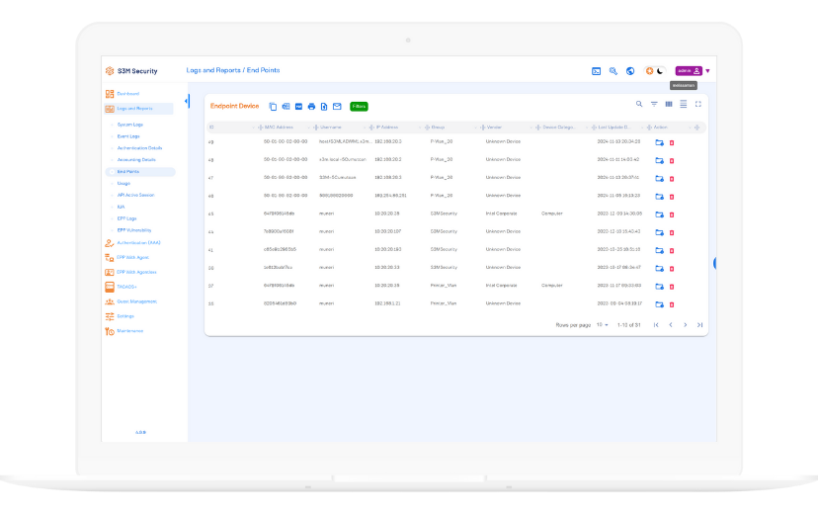The height and width of the screenshot is (515, 818).
Task: Open Event Logs in the sidebar
Action: tap(128, 136)
